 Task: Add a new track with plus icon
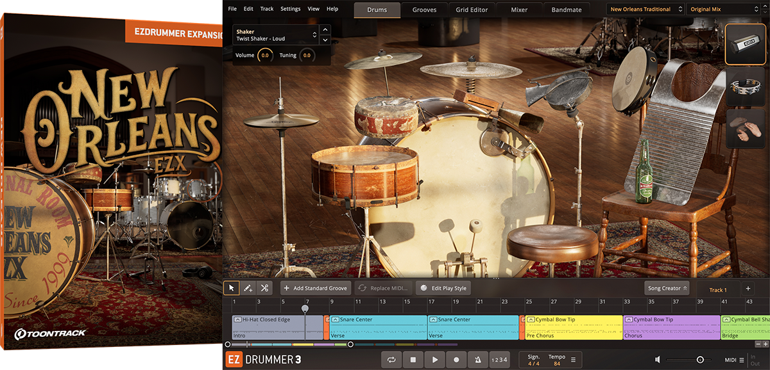point(748,289)
